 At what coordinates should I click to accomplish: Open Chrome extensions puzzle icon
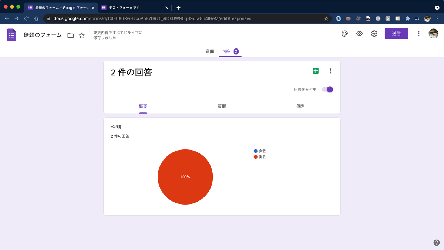pos(407,18)
